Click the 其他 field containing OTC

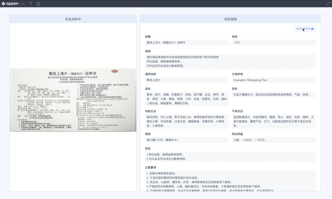pyautogui.click(x=273, y=43)
